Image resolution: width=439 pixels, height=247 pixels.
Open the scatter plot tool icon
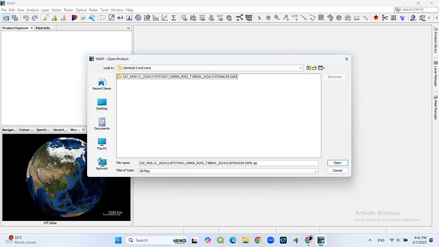pos(165,18)
